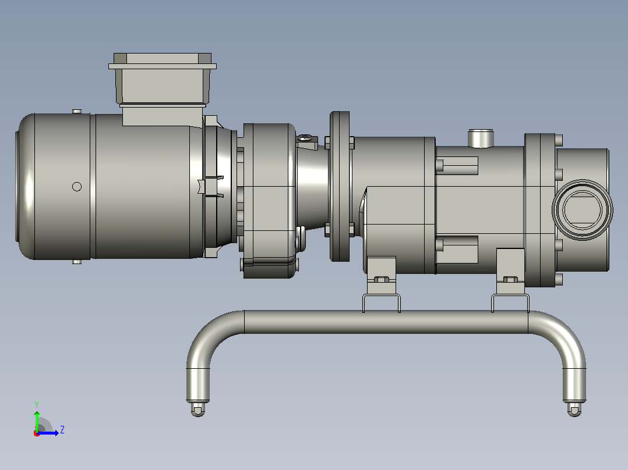Image resolution: width=628 pixels, height=470 pixels.
Task: Click the hex bolt on left bracket
Action: pos(382,279)
